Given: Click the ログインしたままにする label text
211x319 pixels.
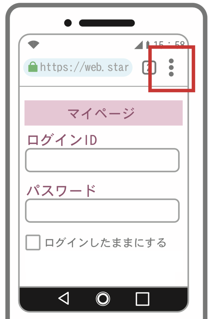Looking at the screenshot, I should pos(105,243).
